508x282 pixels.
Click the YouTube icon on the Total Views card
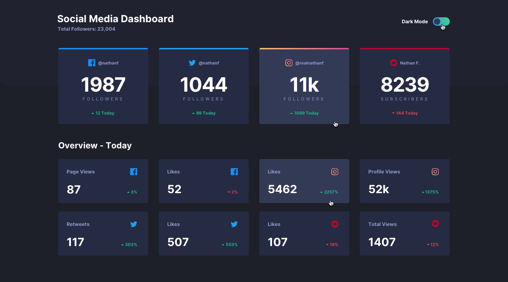click(435, 223)
